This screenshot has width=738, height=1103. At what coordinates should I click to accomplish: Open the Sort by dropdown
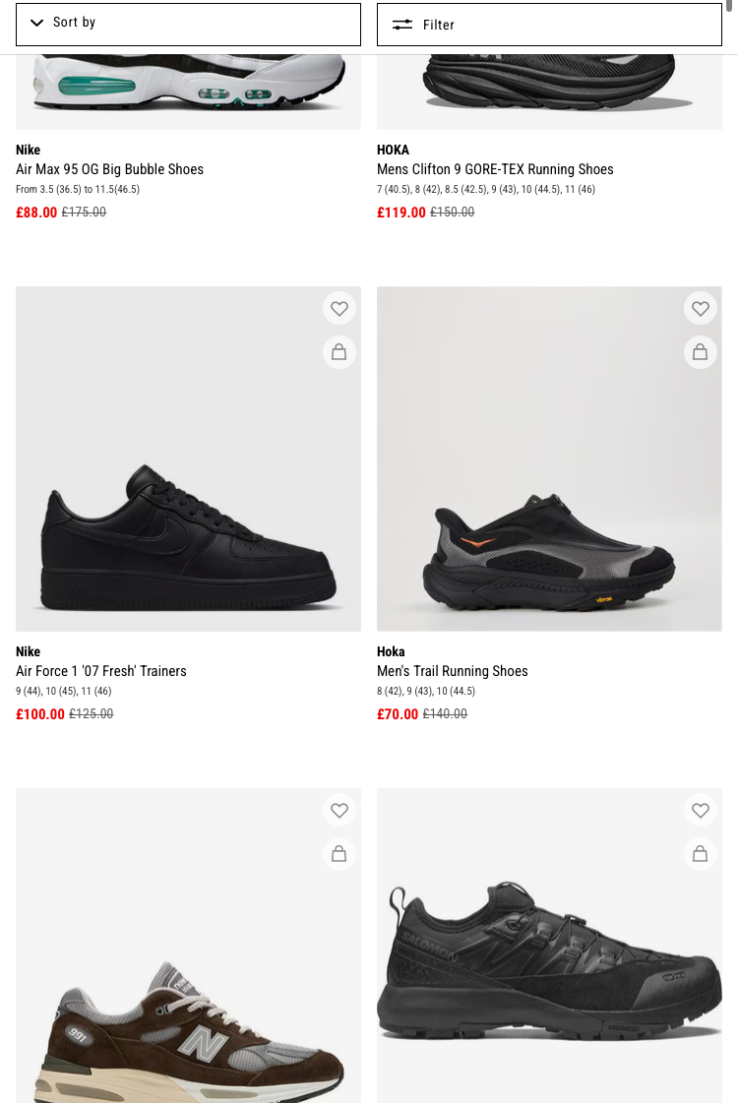188,24
